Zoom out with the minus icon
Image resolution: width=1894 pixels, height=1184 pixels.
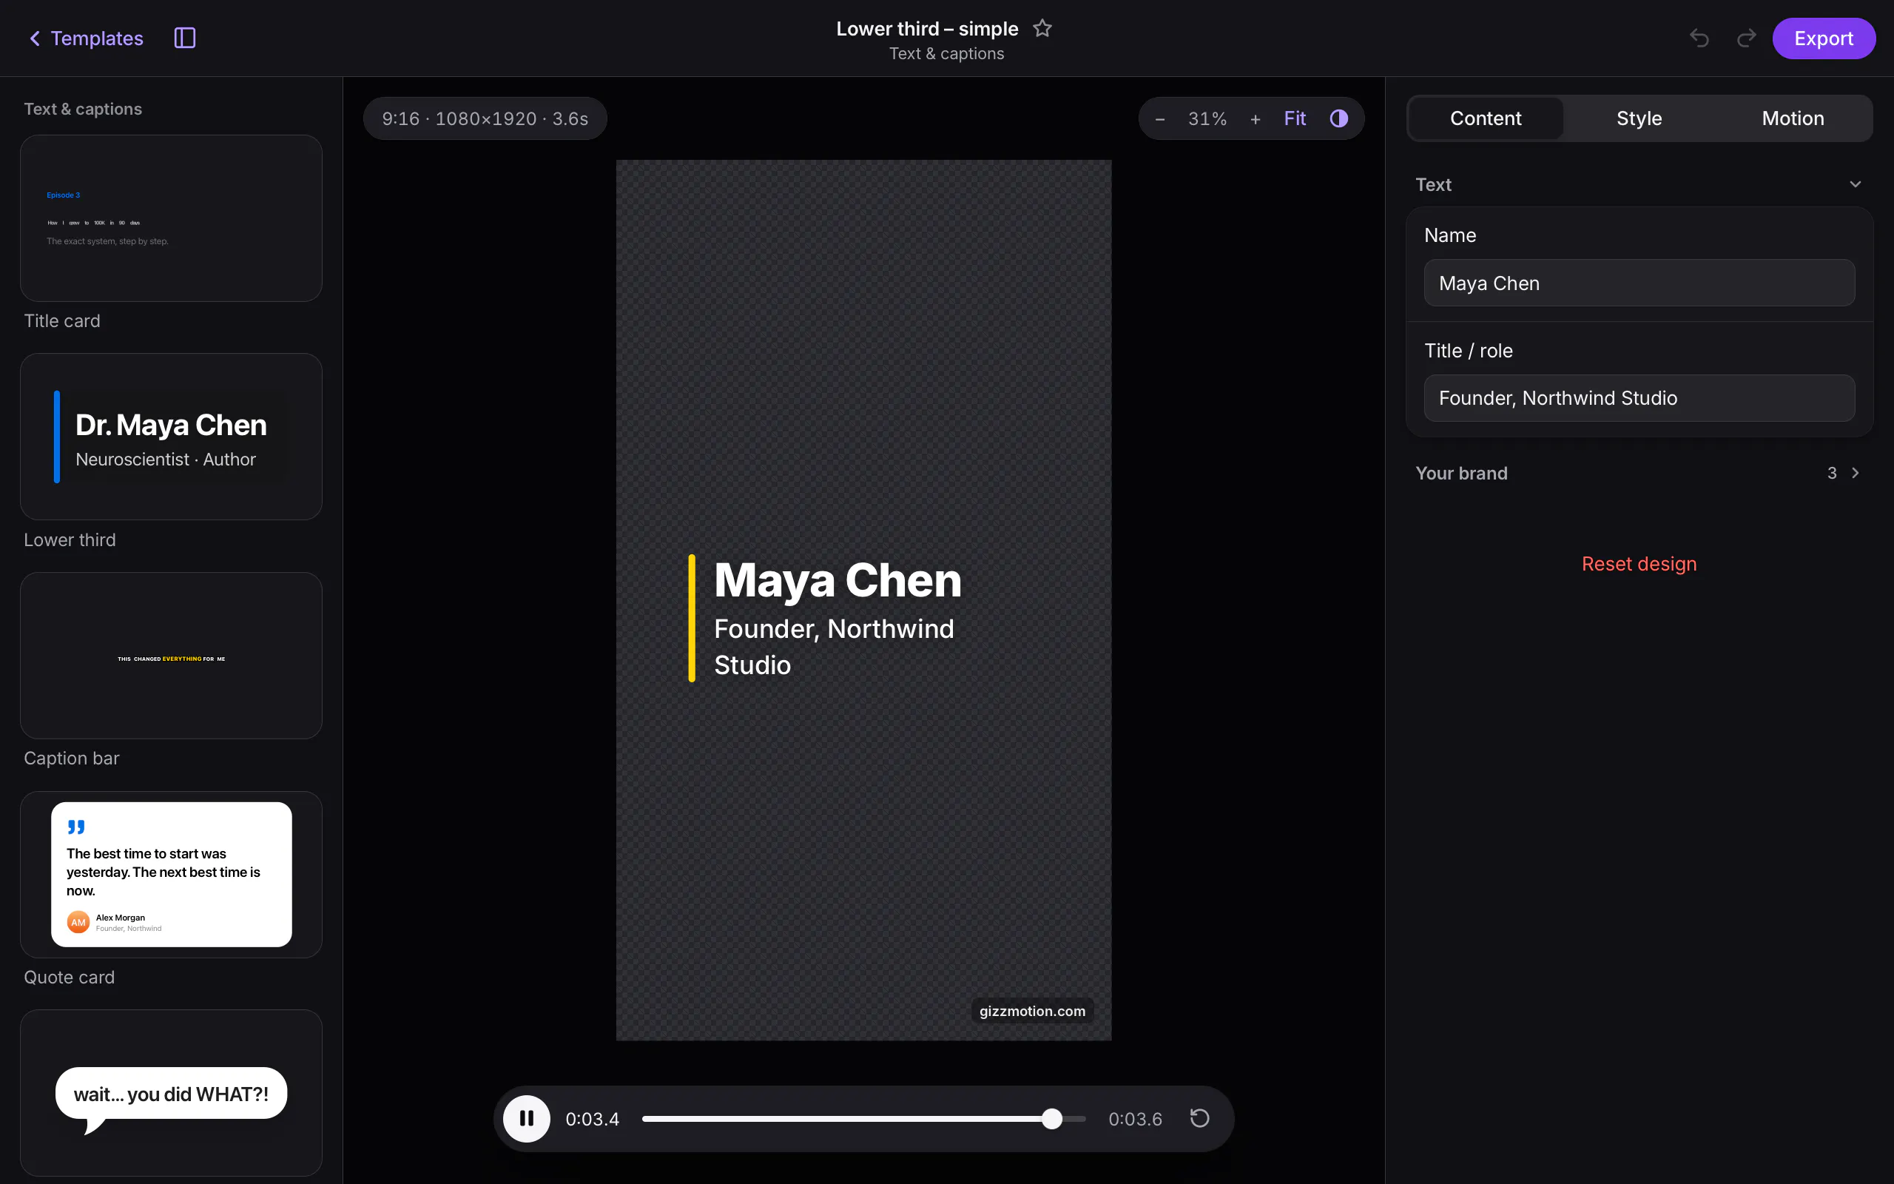click(1160, 119)
